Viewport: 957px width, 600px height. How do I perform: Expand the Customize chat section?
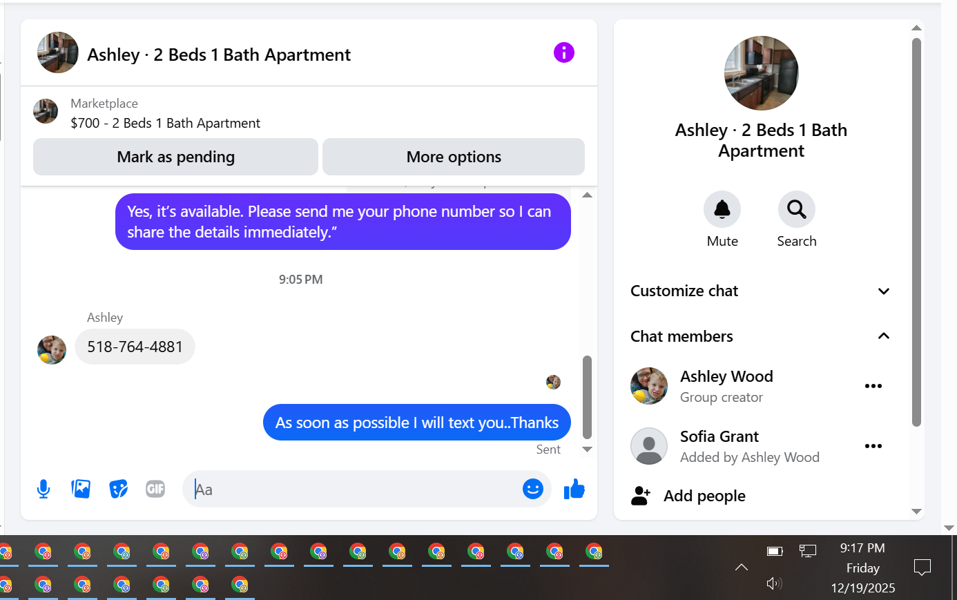click(761, 291)
